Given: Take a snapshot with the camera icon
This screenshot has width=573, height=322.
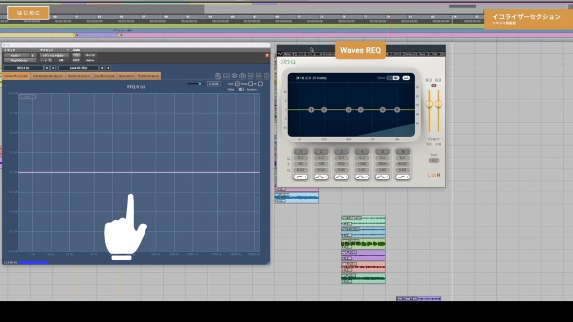Looking at the screenshot, I should [242, 76].
